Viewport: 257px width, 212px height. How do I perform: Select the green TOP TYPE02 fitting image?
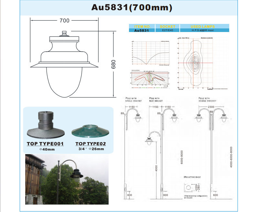coord(90,131)
